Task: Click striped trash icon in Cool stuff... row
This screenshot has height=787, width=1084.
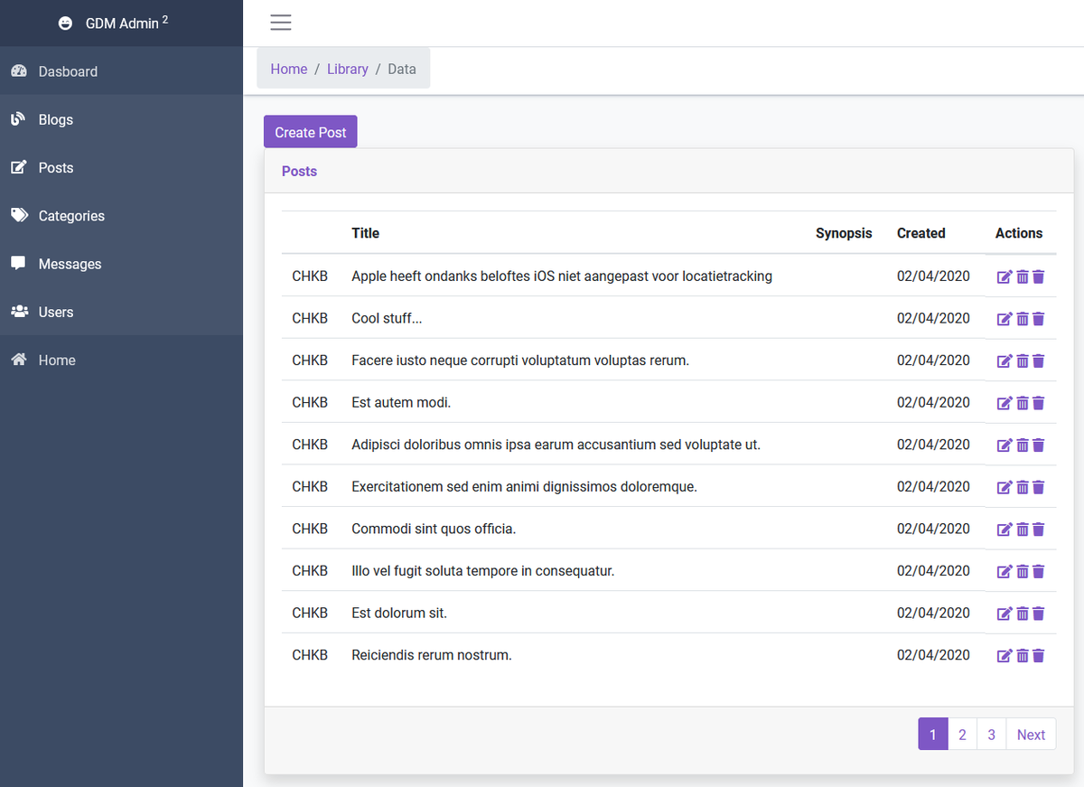Action: coord(1023,319)
